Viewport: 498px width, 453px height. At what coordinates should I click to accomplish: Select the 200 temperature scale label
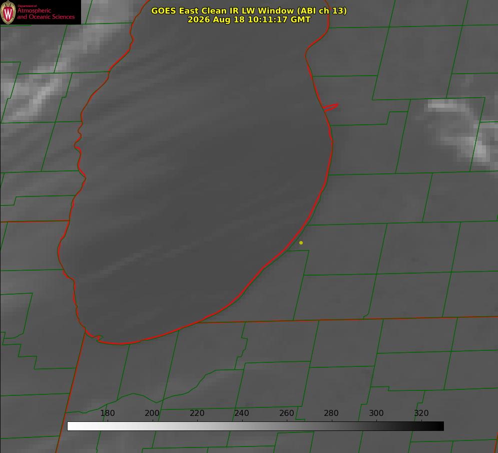(x=152, y=413)
